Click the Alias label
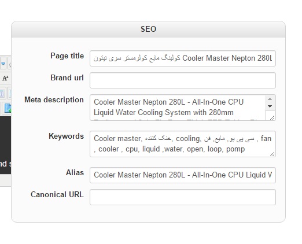 click(75, 172)
